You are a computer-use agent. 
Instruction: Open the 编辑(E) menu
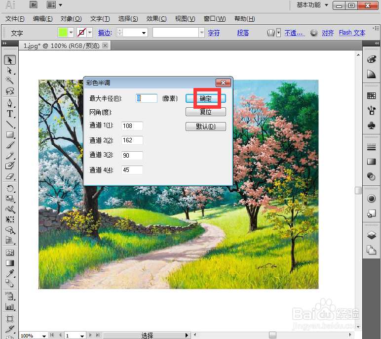click(x=43, y=19)
